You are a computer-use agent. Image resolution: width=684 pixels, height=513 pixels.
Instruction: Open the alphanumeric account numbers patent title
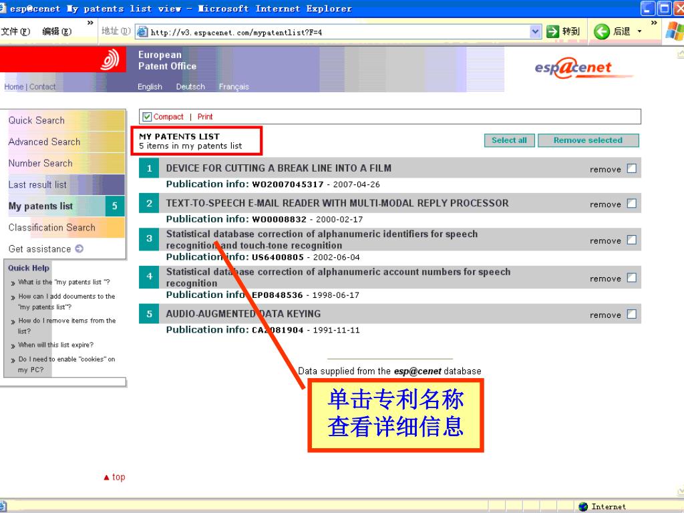pyautogui.click(x=338, y=277)
